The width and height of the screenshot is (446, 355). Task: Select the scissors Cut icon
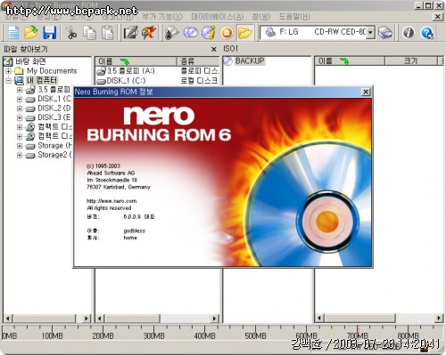70,32
